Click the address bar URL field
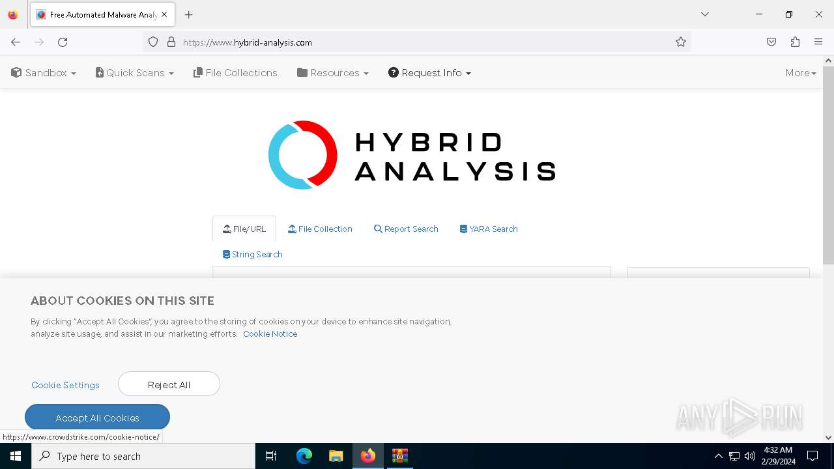The image size is (834, 469). pos(417,42)
